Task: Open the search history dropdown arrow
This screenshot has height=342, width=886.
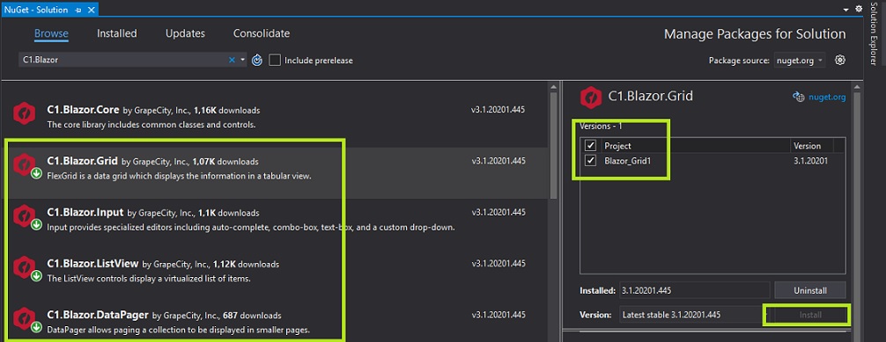Action: [242, 60]
